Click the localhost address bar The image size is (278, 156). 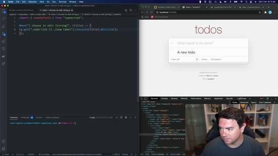(208, 13)
